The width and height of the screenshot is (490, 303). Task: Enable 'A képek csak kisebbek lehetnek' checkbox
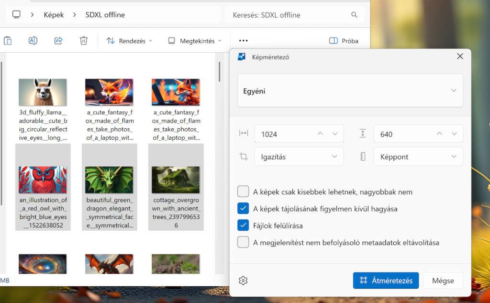tap(243, 191)
